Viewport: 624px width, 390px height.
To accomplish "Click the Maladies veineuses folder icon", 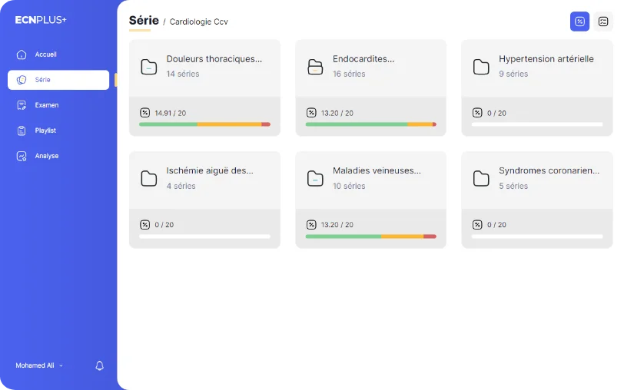I will click(x=315, y=179).
